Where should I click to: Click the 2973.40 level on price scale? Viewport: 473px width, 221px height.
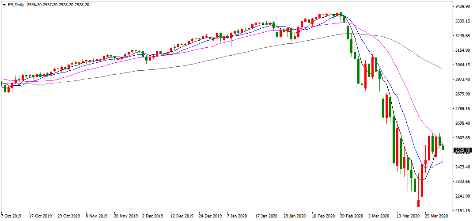tap(462, 80)
